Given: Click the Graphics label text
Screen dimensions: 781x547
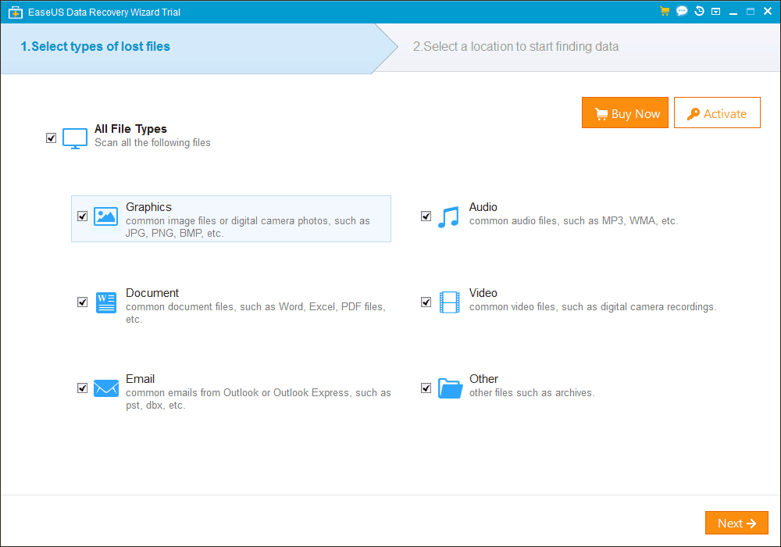Looking at the screenshot, I should click(x=148, y=207).
